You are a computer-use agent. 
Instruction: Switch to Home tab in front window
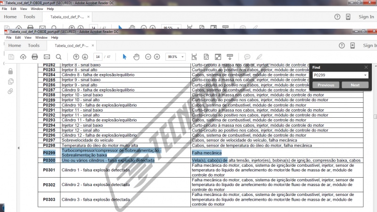[15, 45]
